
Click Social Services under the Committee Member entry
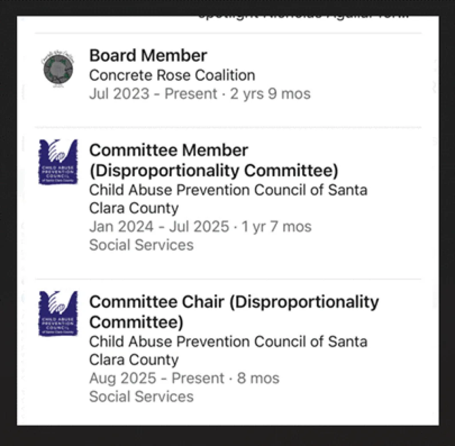point(141,245)
